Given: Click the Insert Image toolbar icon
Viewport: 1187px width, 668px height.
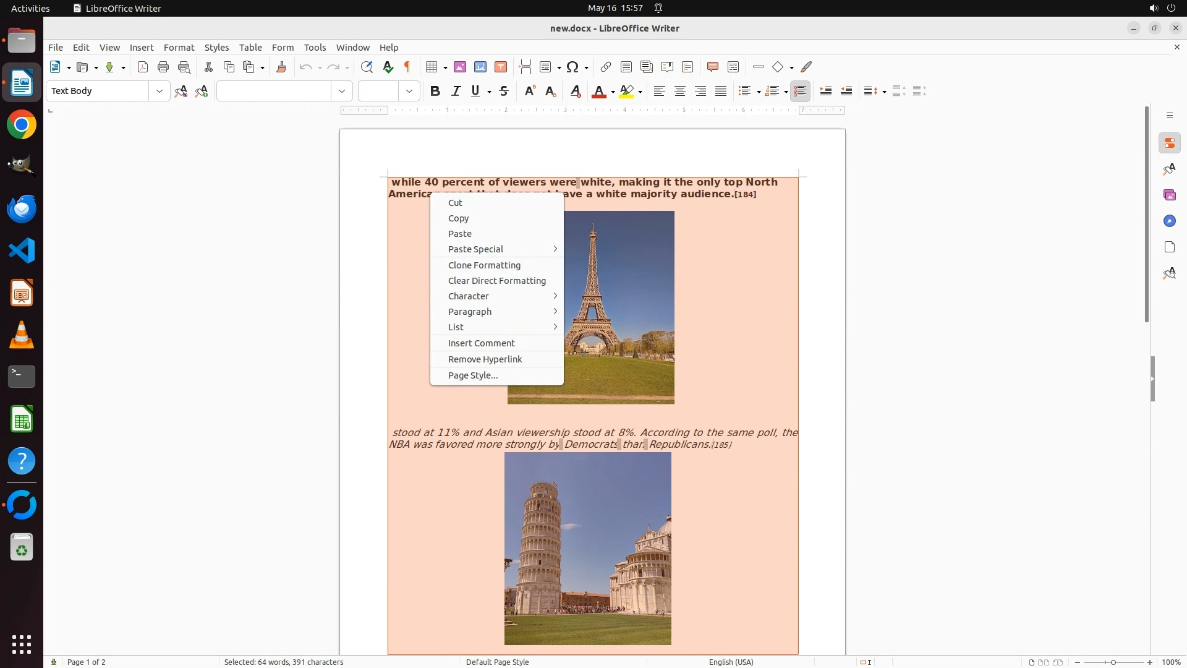Looking at the screenshot, I should (460, 67).
